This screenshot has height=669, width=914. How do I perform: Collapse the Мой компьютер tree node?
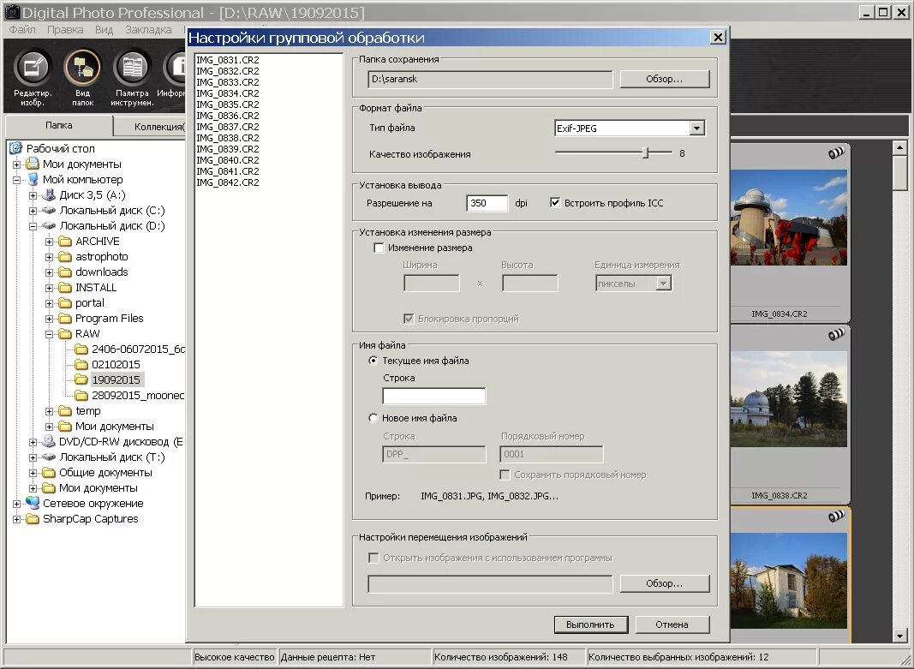(x=17, y=180)
